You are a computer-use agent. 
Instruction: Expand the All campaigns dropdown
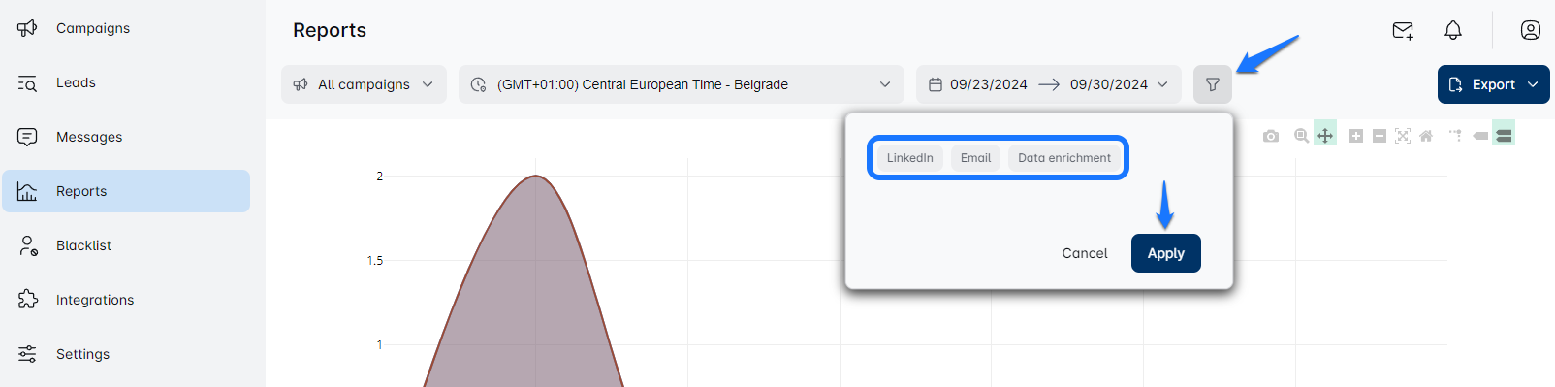click(364, 84)
